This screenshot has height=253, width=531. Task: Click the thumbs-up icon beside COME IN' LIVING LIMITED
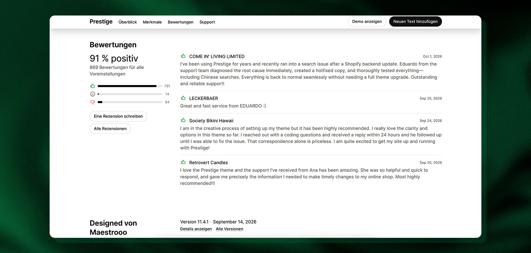pyautogui.click(x=183, y=56)
